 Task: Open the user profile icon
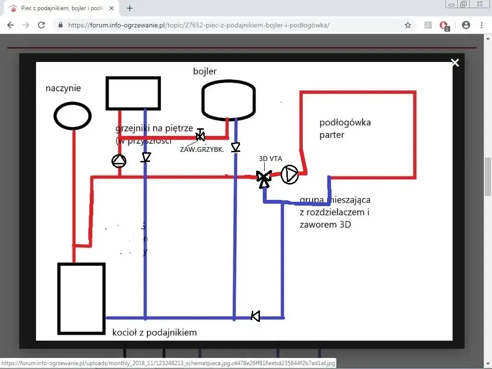[x=466, y=25]
